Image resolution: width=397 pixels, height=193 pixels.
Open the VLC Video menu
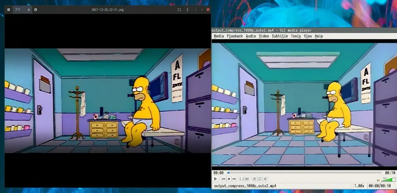[x=264, y=36]
